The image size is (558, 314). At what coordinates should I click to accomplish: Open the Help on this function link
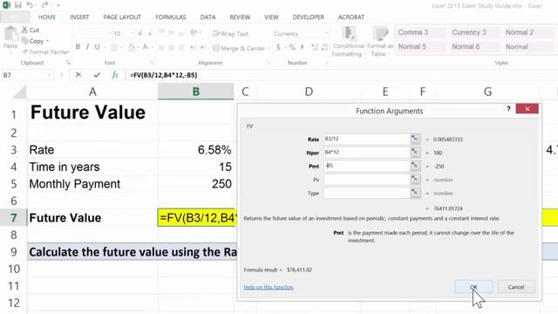(x=269, y=287)
